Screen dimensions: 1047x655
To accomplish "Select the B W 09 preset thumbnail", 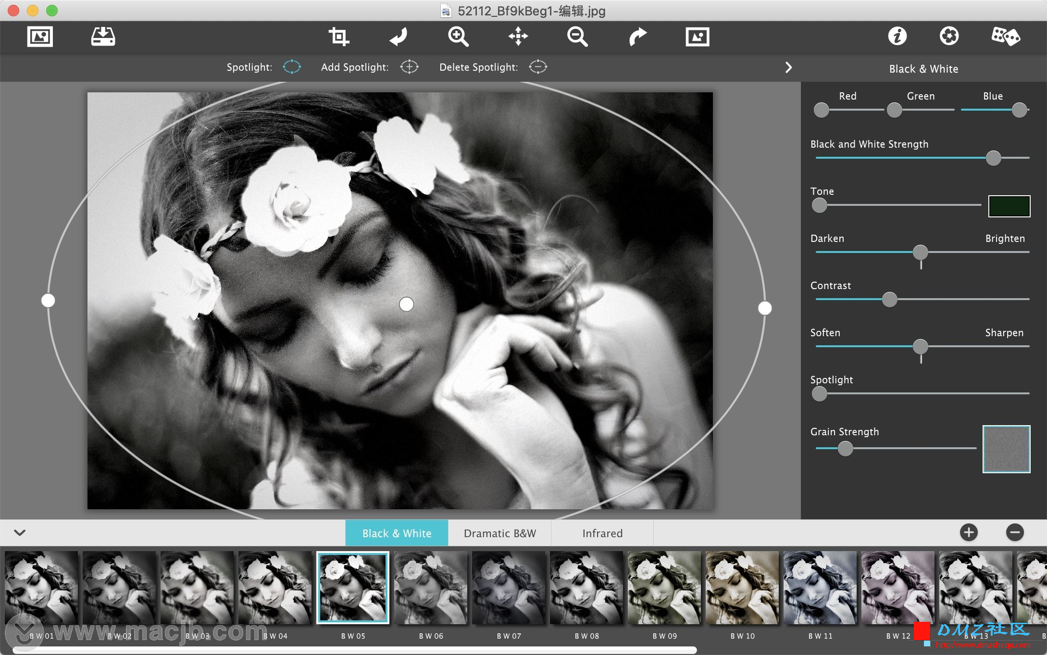I will click(x=664, y=588).
